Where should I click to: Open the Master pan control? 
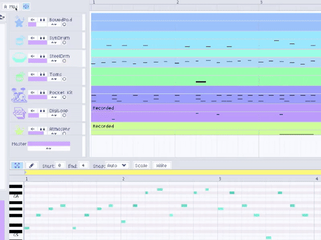pyautogui.click(x=49, y=149)
